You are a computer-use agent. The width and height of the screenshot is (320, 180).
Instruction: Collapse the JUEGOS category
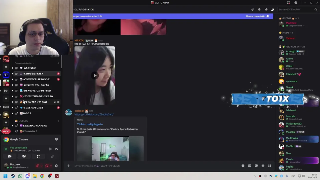(x=23, y=121)
